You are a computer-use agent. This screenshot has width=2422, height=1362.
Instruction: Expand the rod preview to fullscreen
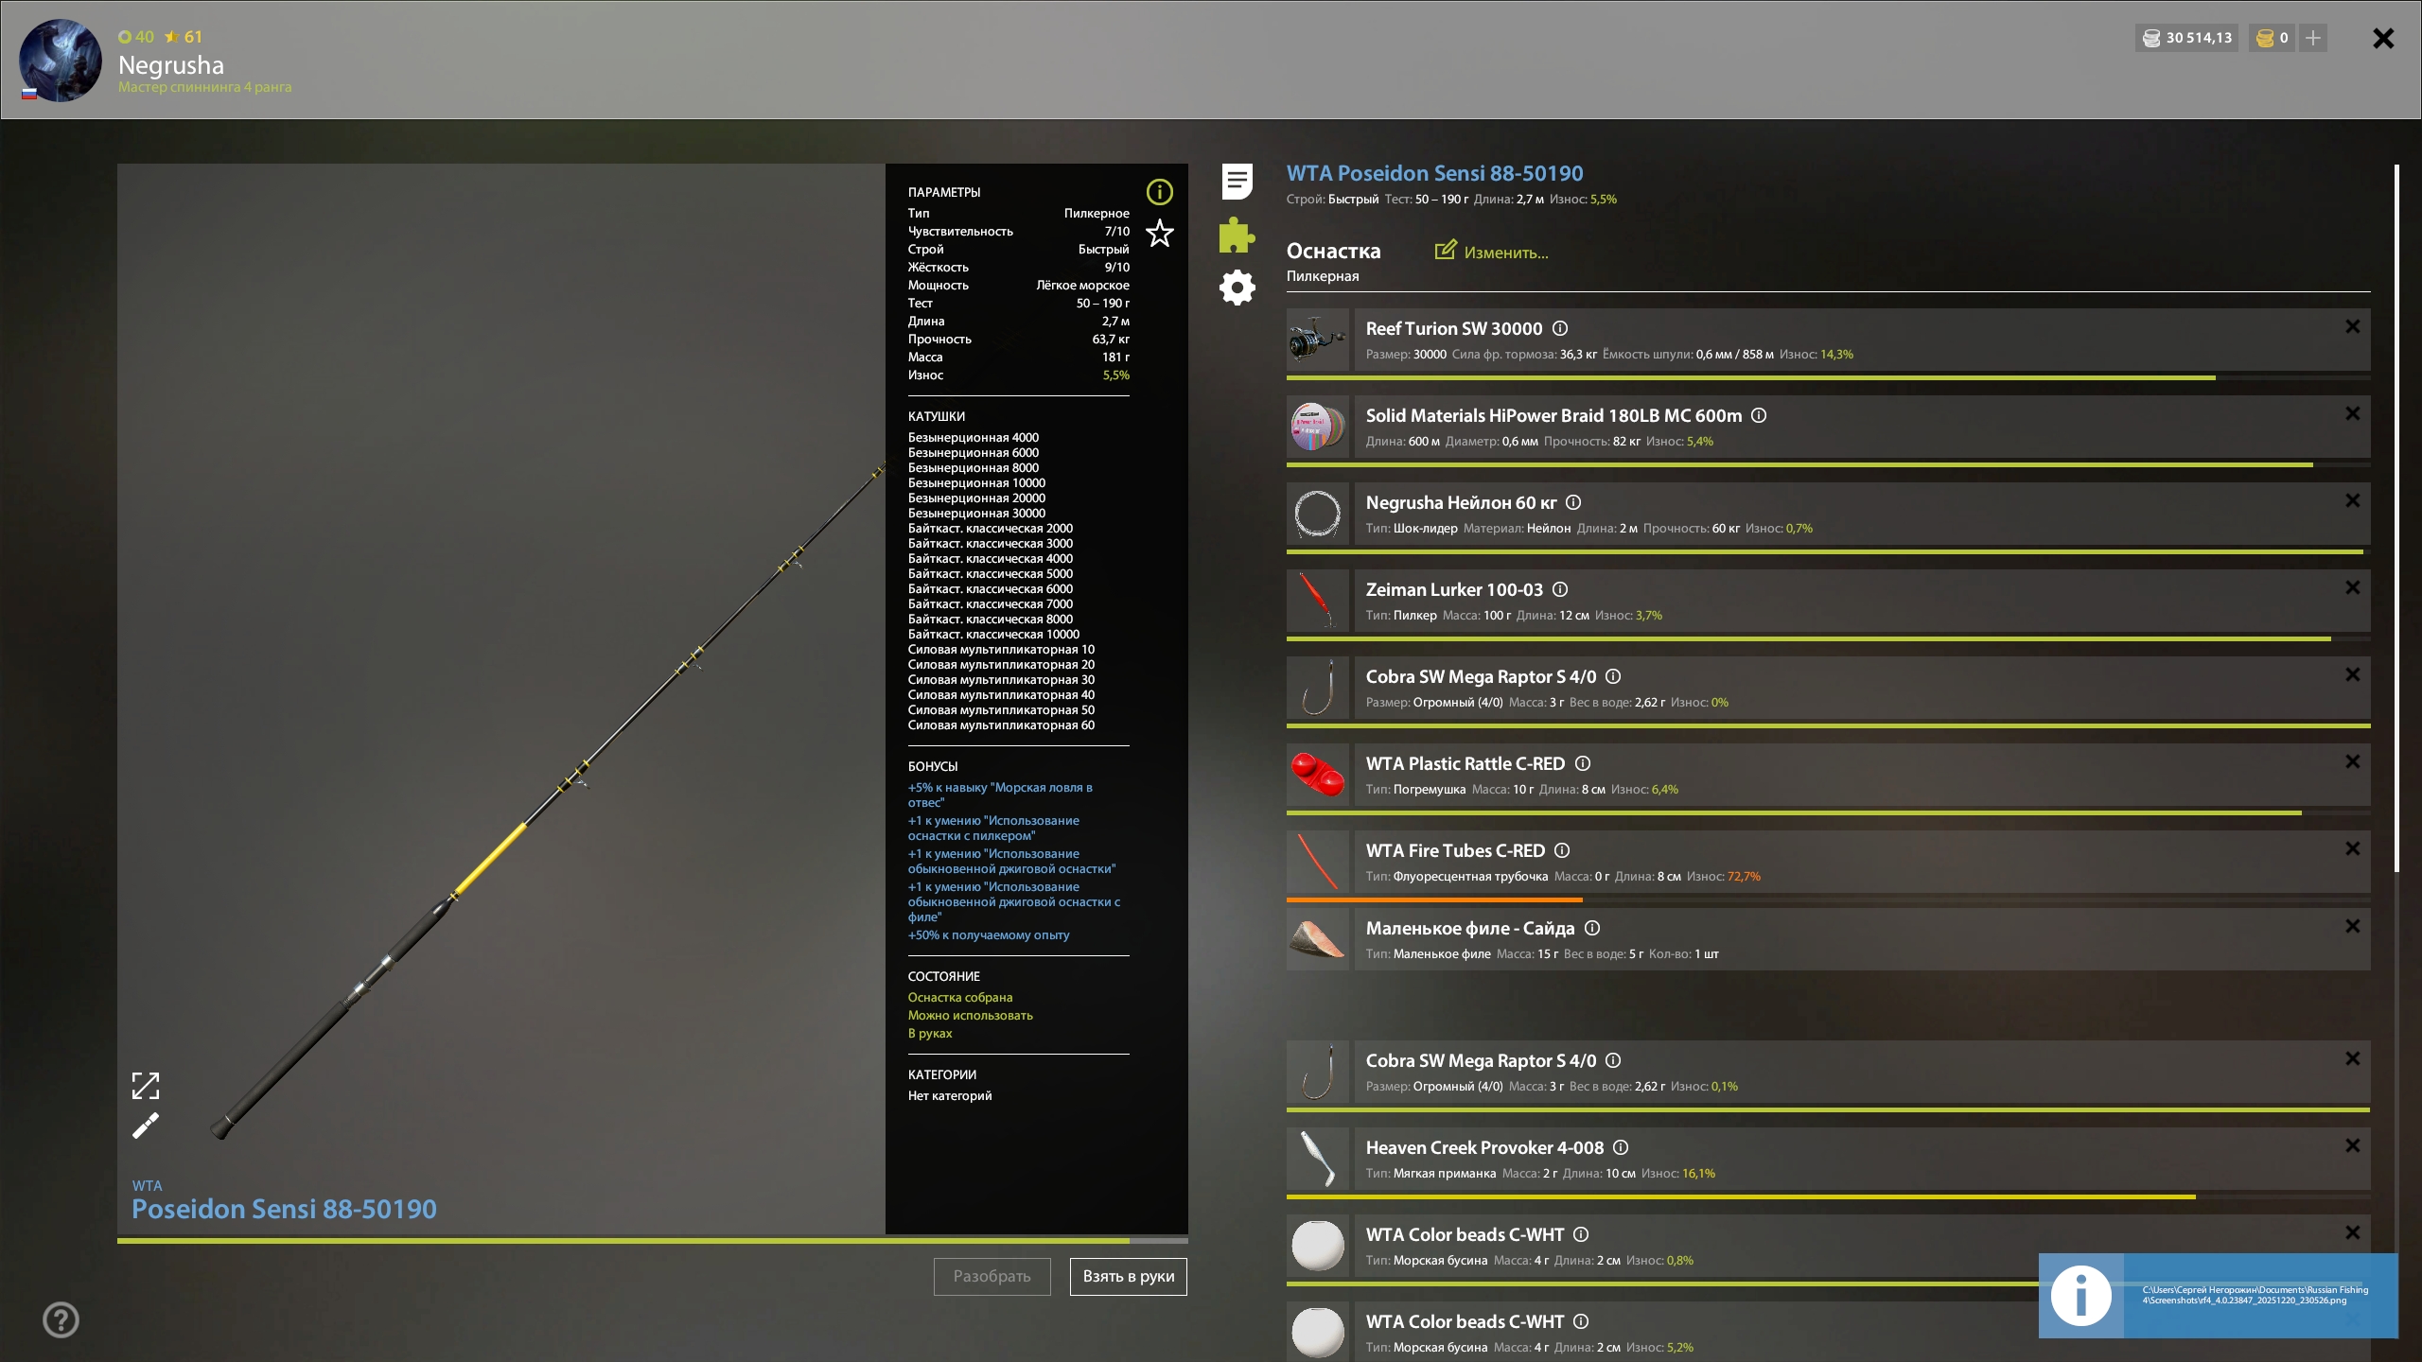click(146, 1085)
